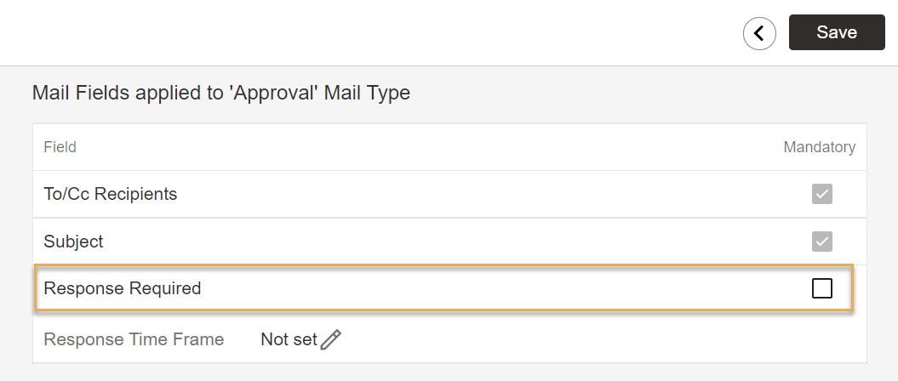Click the words 'Mail Type' in heading

coord(367,93)
